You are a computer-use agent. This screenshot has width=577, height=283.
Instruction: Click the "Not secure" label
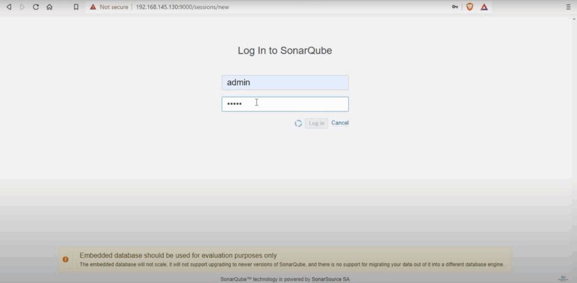click(114, 7)
